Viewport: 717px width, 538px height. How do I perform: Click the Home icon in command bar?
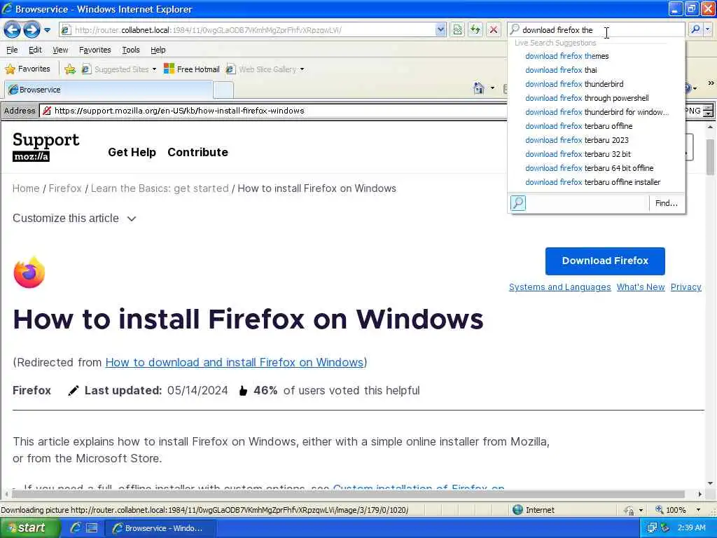point(479,88)
